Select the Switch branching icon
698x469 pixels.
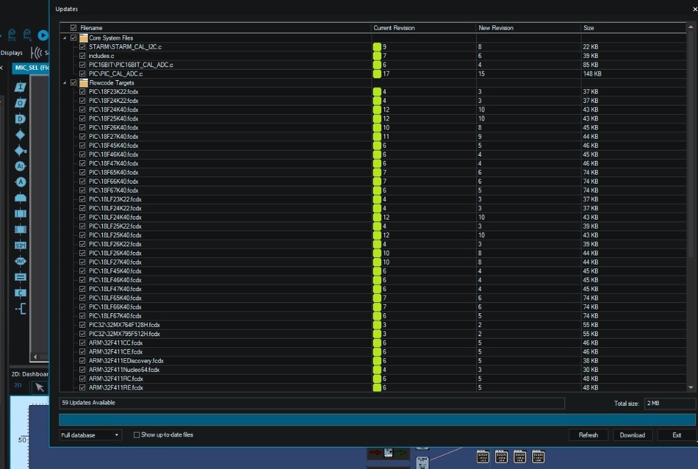20,150
